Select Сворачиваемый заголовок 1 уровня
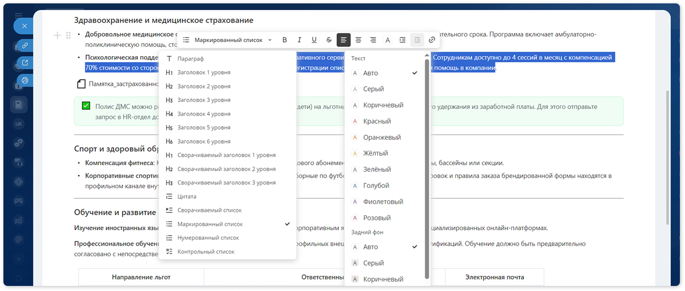This screenshot has height=291, width=685. coord(227,155)
